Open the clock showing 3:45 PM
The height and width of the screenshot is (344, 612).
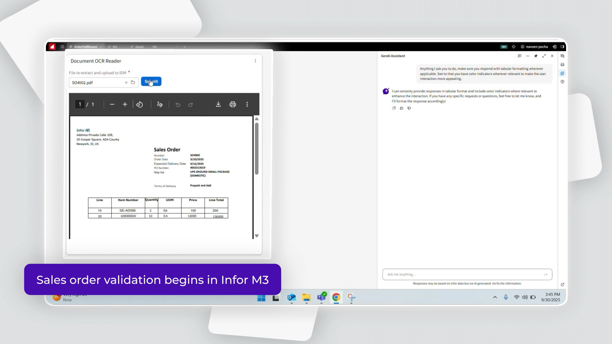point(551,297)
